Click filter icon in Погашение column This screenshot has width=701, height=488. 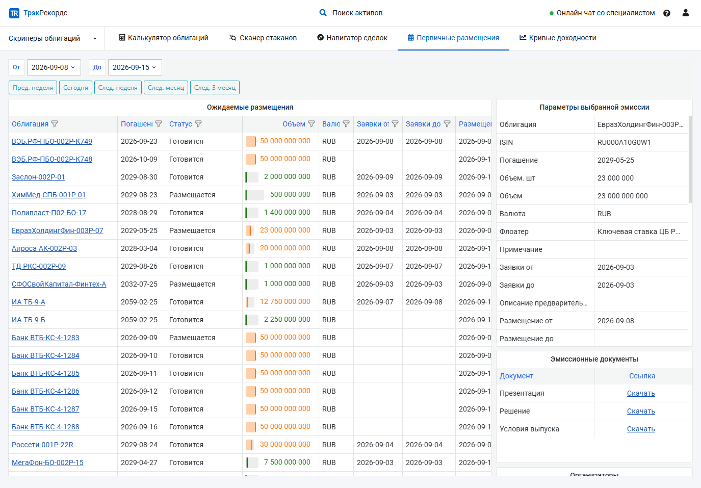click(159, 124)
